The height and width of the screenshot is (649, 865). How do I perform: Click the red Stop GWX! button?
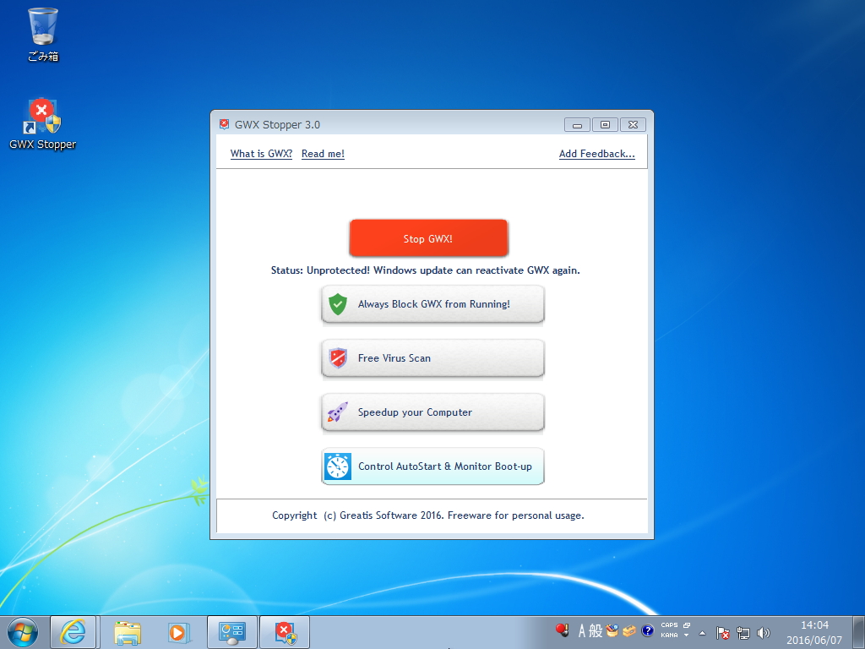click(428, 237)
